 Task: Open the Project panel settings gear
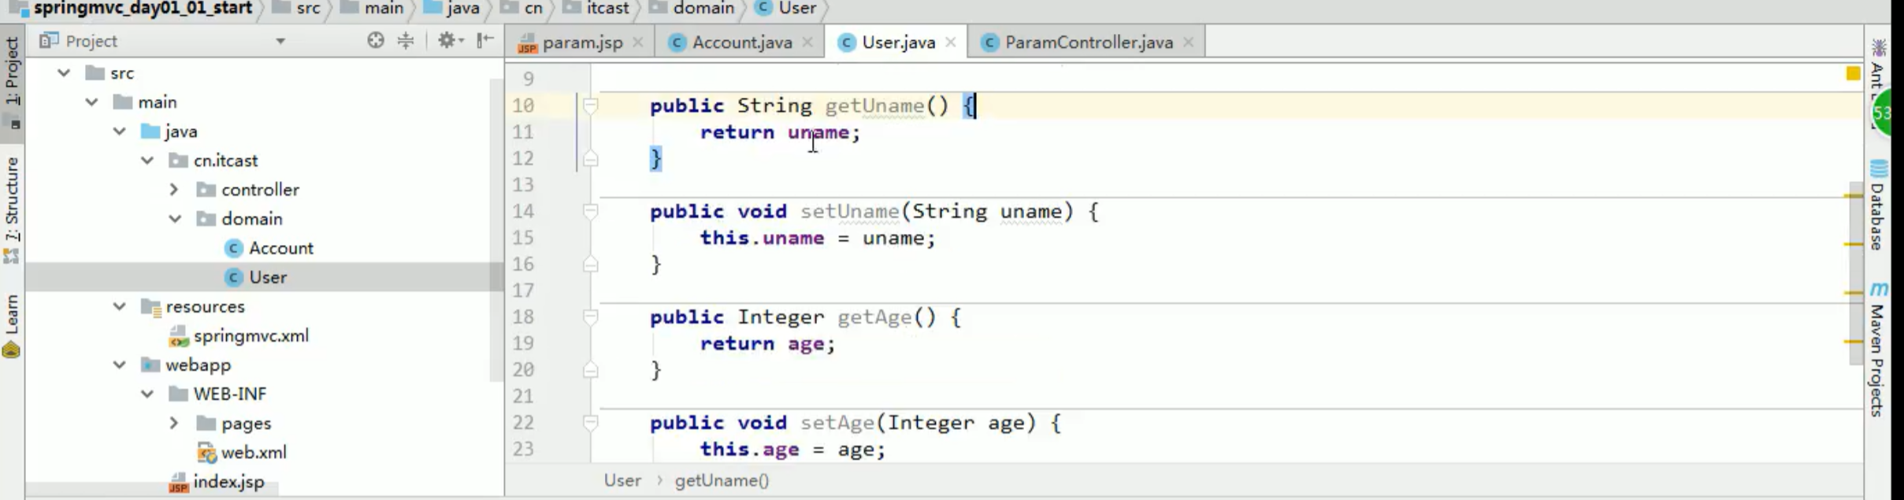(x=448, y=40)
